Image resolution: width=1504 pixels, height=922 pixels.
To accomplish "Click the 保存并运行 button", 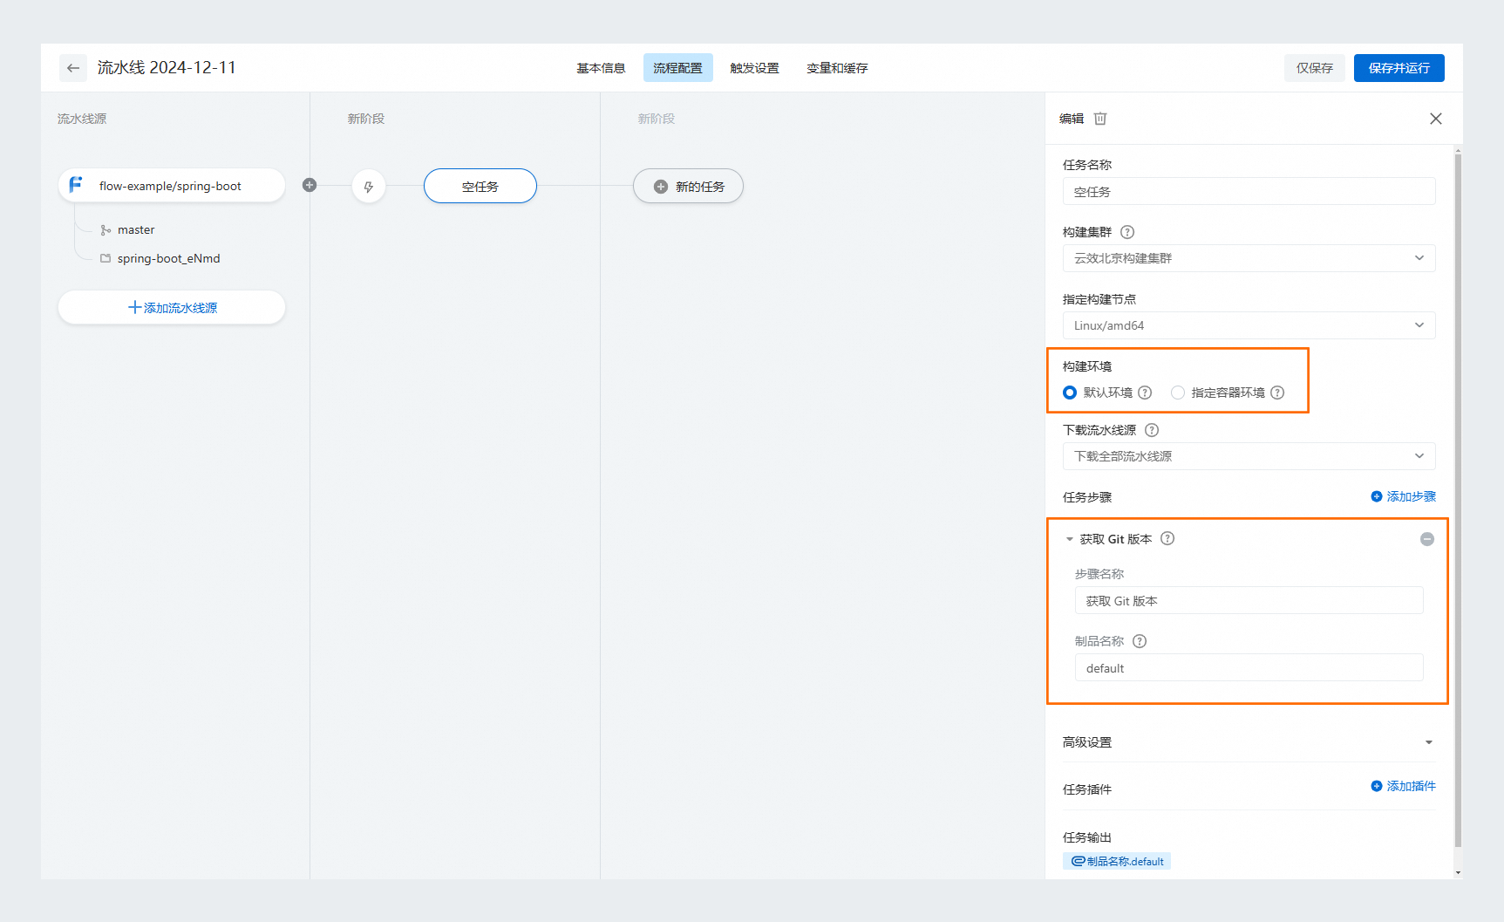I will click(x=1399, y=68).
